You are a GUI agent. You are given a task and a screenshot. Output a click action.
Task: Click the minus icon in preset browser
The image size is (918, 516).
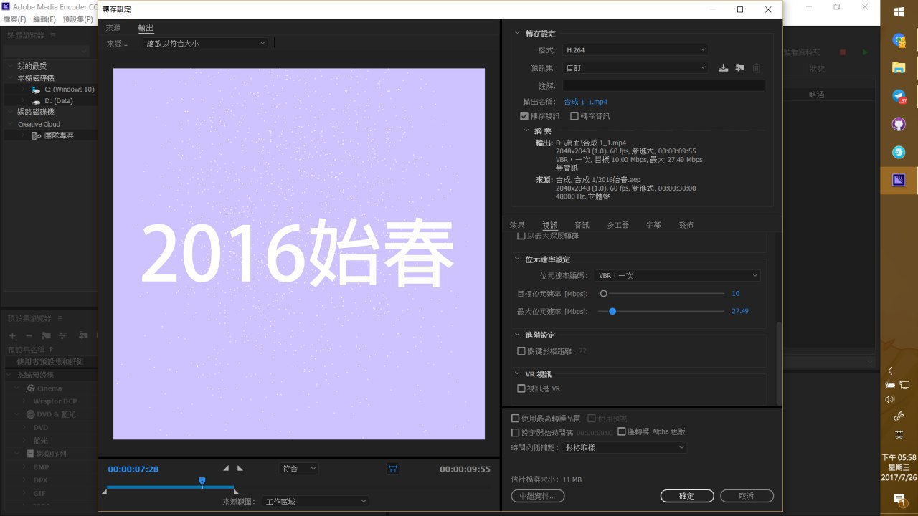click(x=29, y=335)
